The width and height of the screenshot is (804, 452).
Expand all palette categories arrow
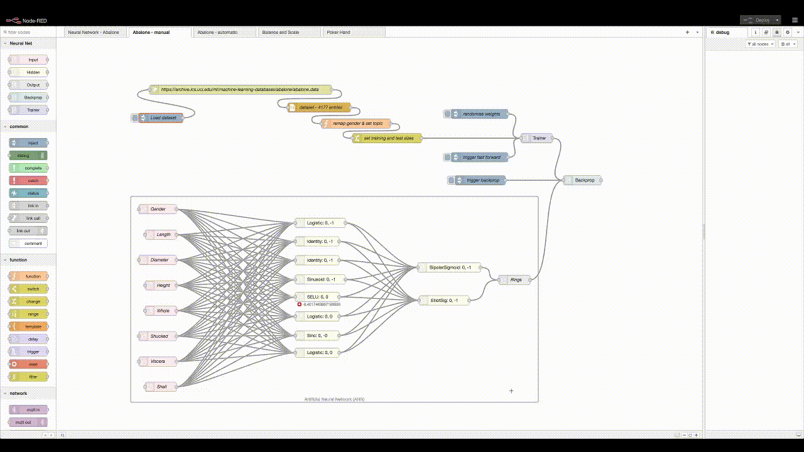click(x=51, y=435)
